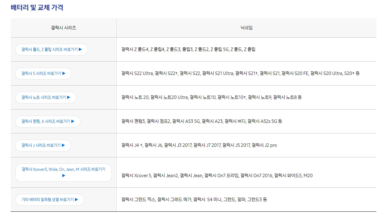Open the 갤럭시 Xcover5, Wide, On 시리즈 바로가기 link
Screen dimensions: 384x219
pos(63,172)
